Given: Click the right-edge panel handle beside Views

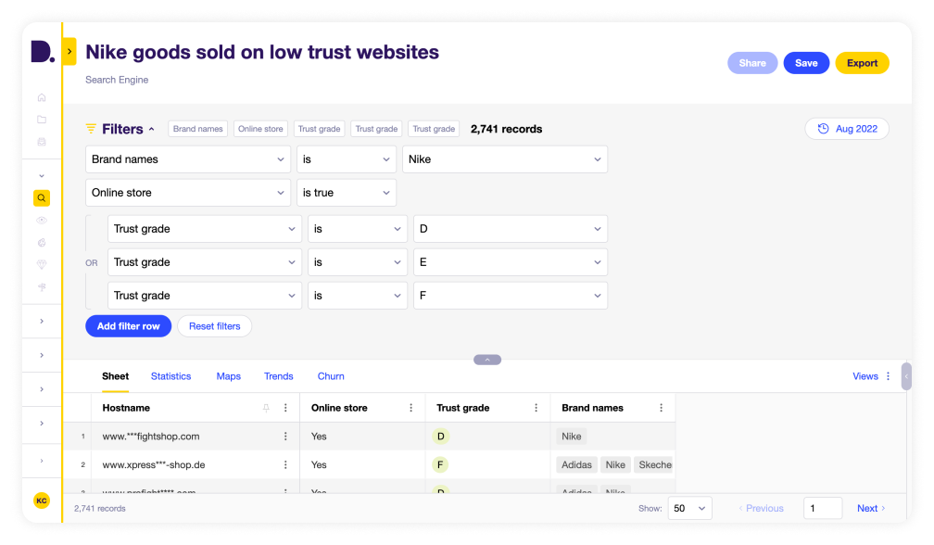Looking at the screenshot, I should [906, 376].
